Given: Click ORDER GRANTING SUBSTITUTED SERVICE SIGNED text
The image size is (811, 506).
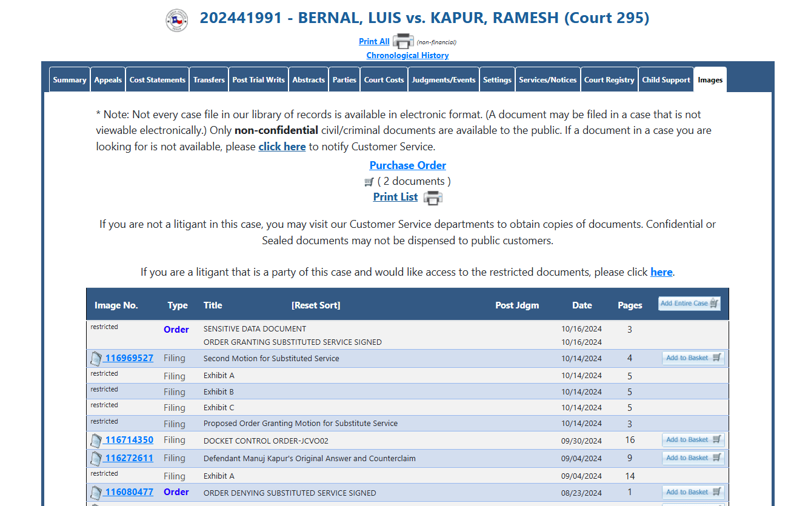Looking at the screenshot, I should click(x=293, y=342).
